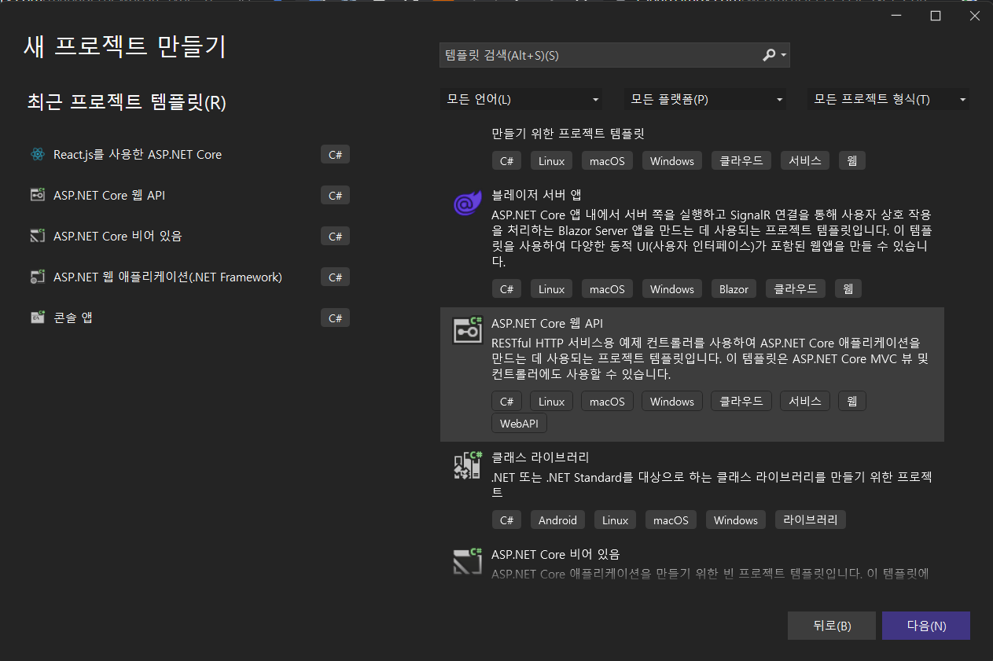Click the 콘솔 앱 recent template icon
993x661 pixels.
(x=37, y=318)
